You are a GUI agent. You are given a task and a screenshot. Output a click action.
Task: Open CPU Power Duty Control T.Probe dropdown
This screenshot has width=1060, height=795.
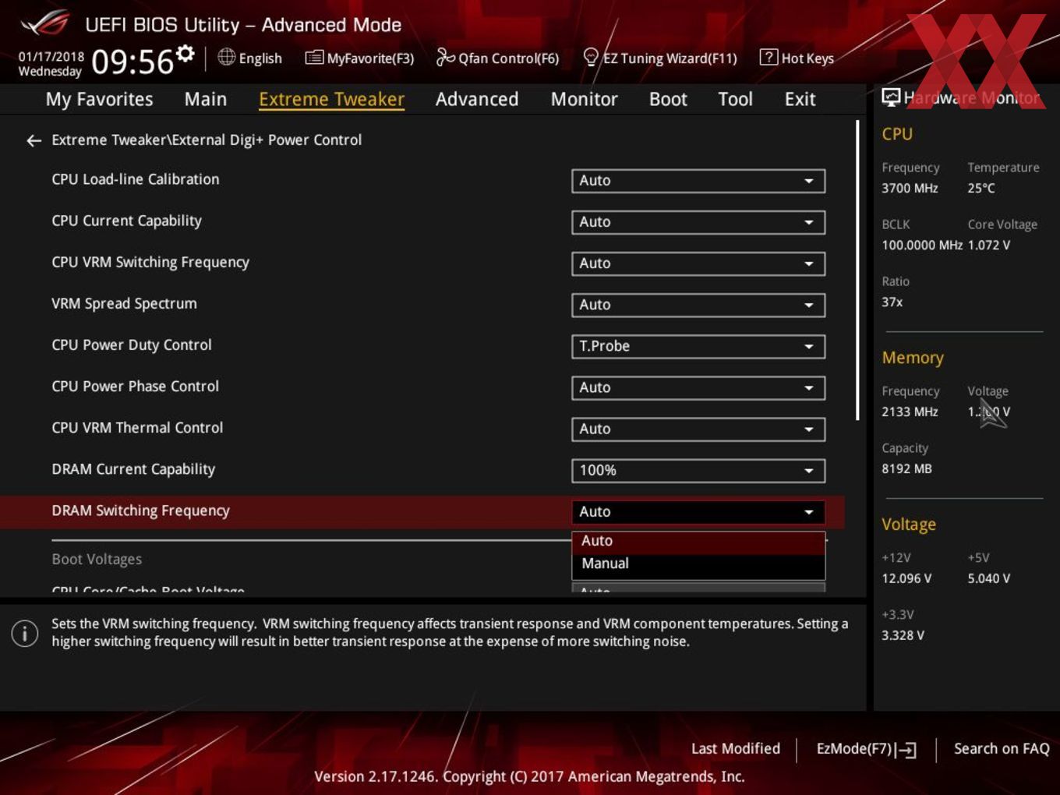(698, 346)
